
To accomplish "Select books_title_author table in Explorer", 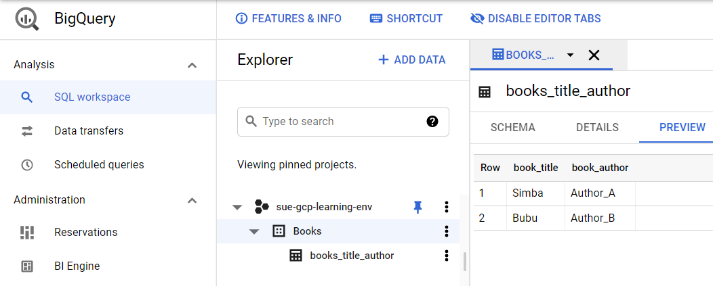I will (352, 256).
